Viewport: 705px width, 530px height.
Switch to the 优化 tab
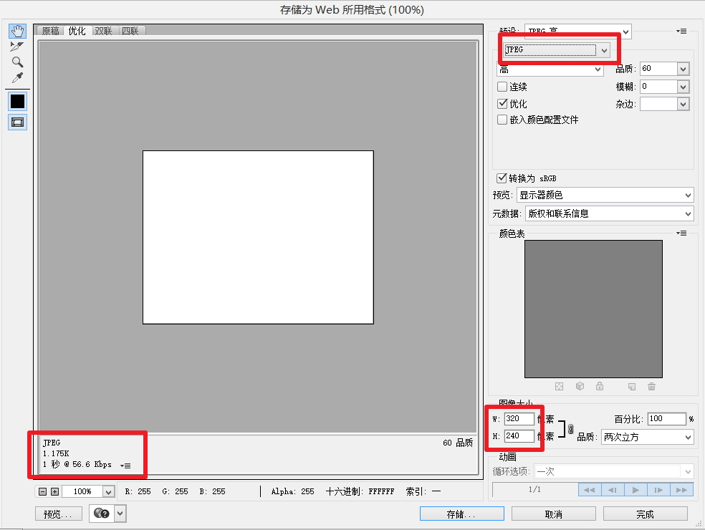pyautogui.click(x=77, y=31)
